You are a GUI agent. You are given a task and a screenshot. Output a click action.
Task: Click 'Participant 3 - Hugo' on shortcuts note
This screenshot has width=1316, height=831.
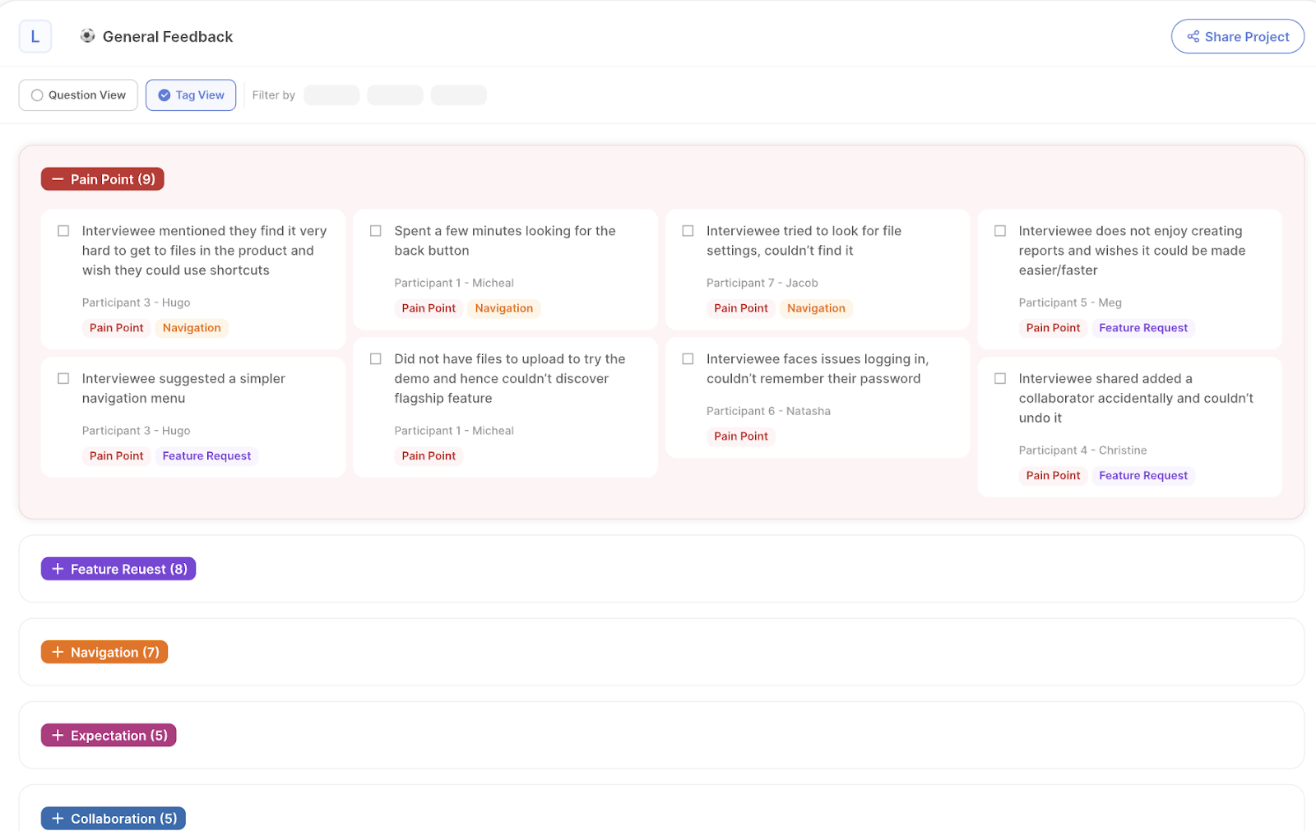point(136,302)
